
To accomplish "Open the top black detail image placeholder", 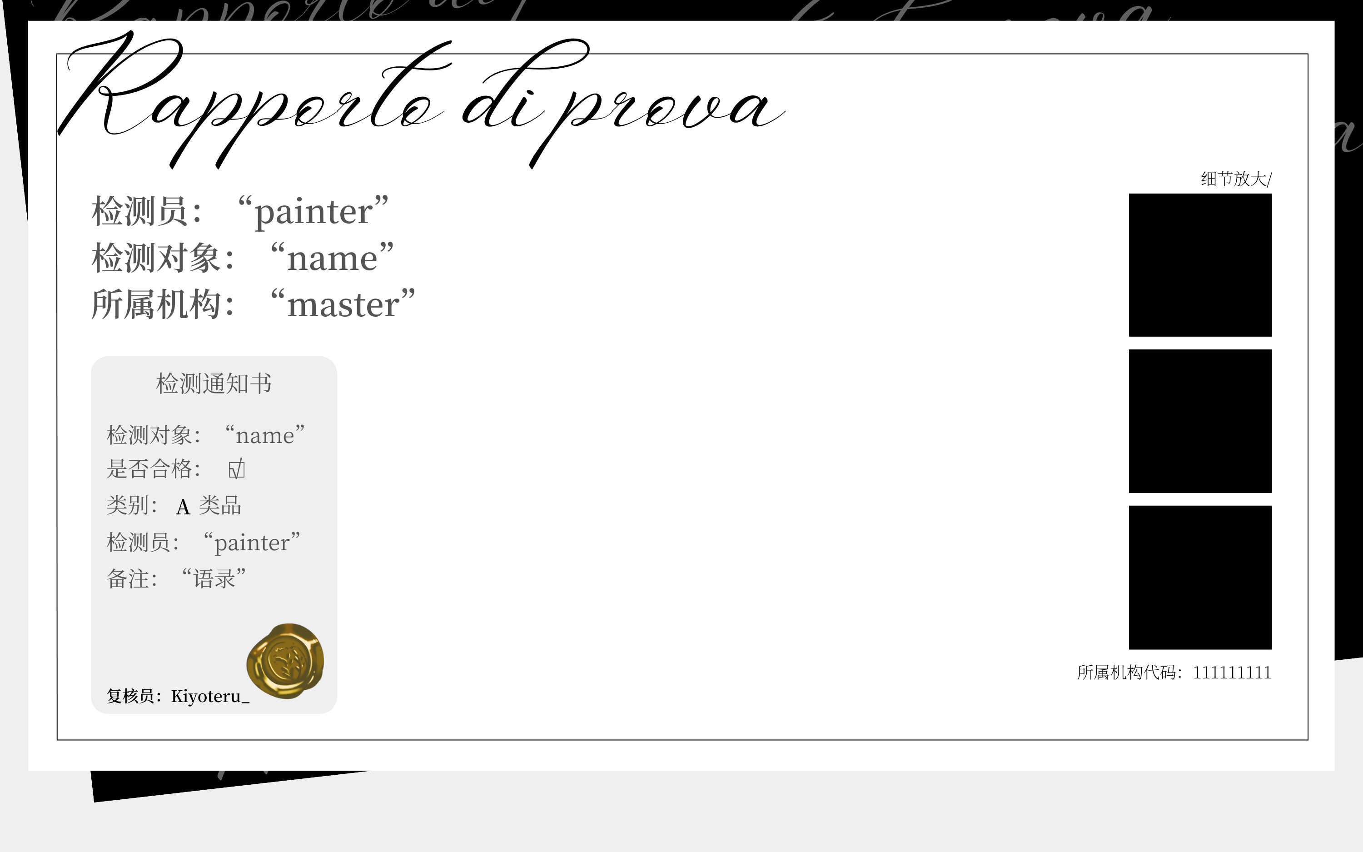I will click(x=1200, y=265).
